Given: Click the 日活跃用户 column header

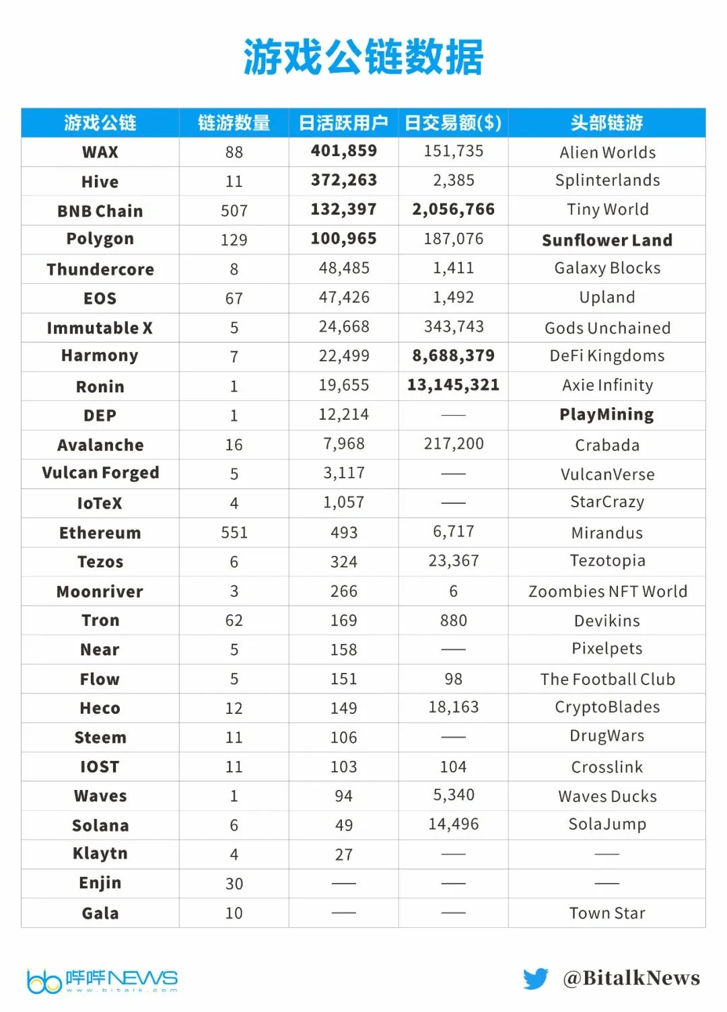Looking at the screenshot, I should [x=343, y=123].
